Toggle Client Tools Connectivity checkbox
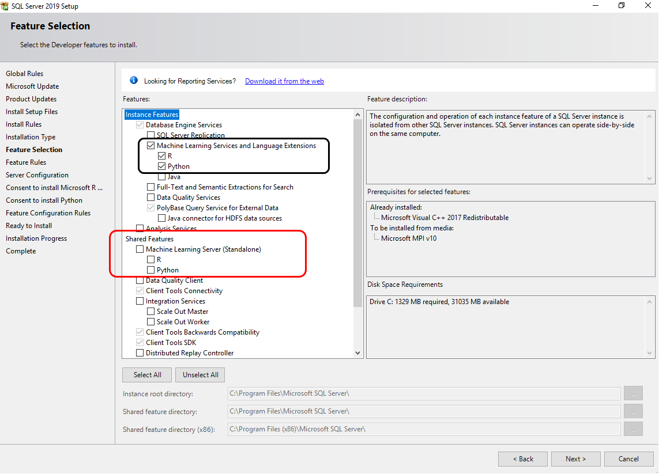This screenshot has width=659, height=474. coord(140,290)
